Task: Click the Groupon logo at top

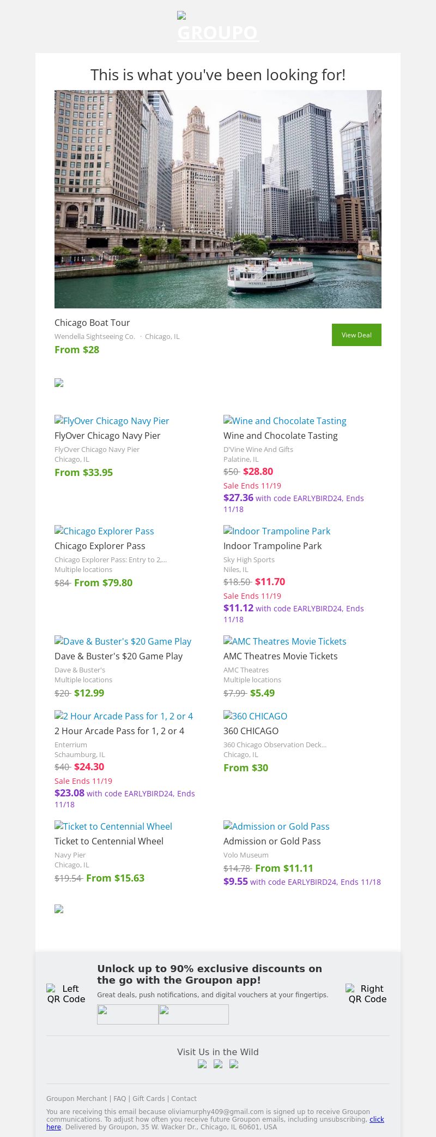Action: click(x=218, y=27)
